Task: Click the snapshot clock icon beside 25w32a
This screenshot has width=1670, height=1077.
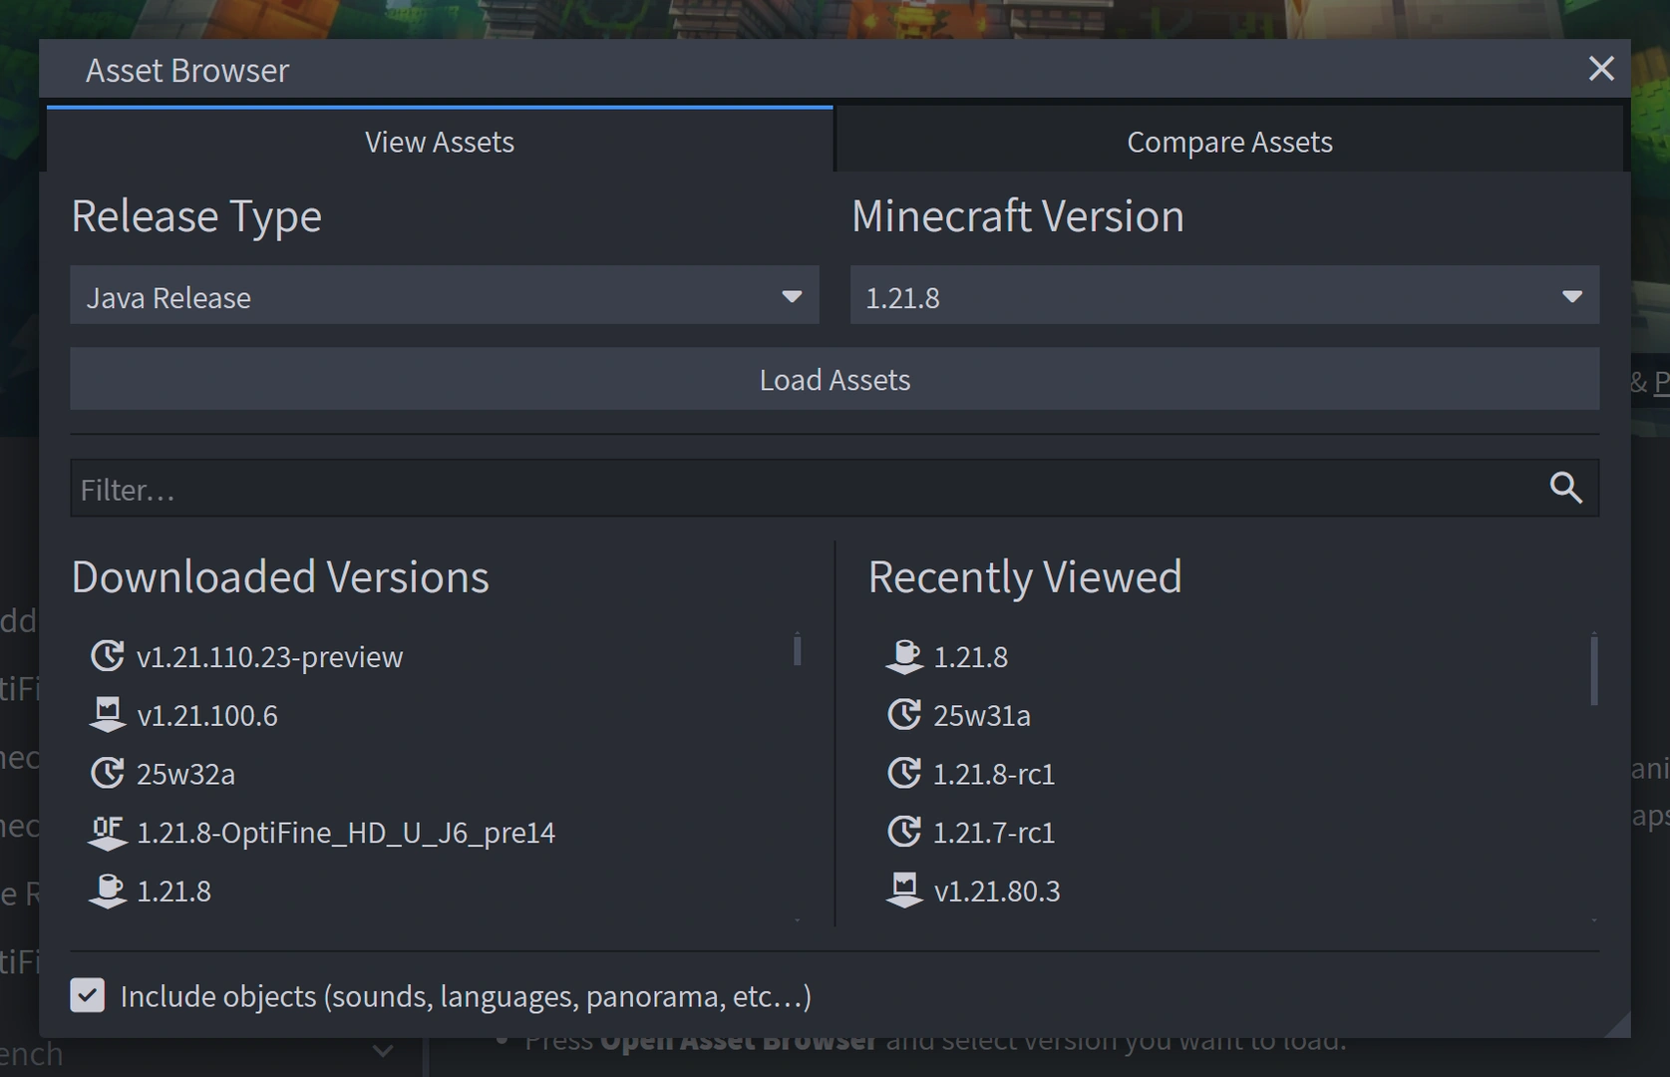Action: click(108, 773)
